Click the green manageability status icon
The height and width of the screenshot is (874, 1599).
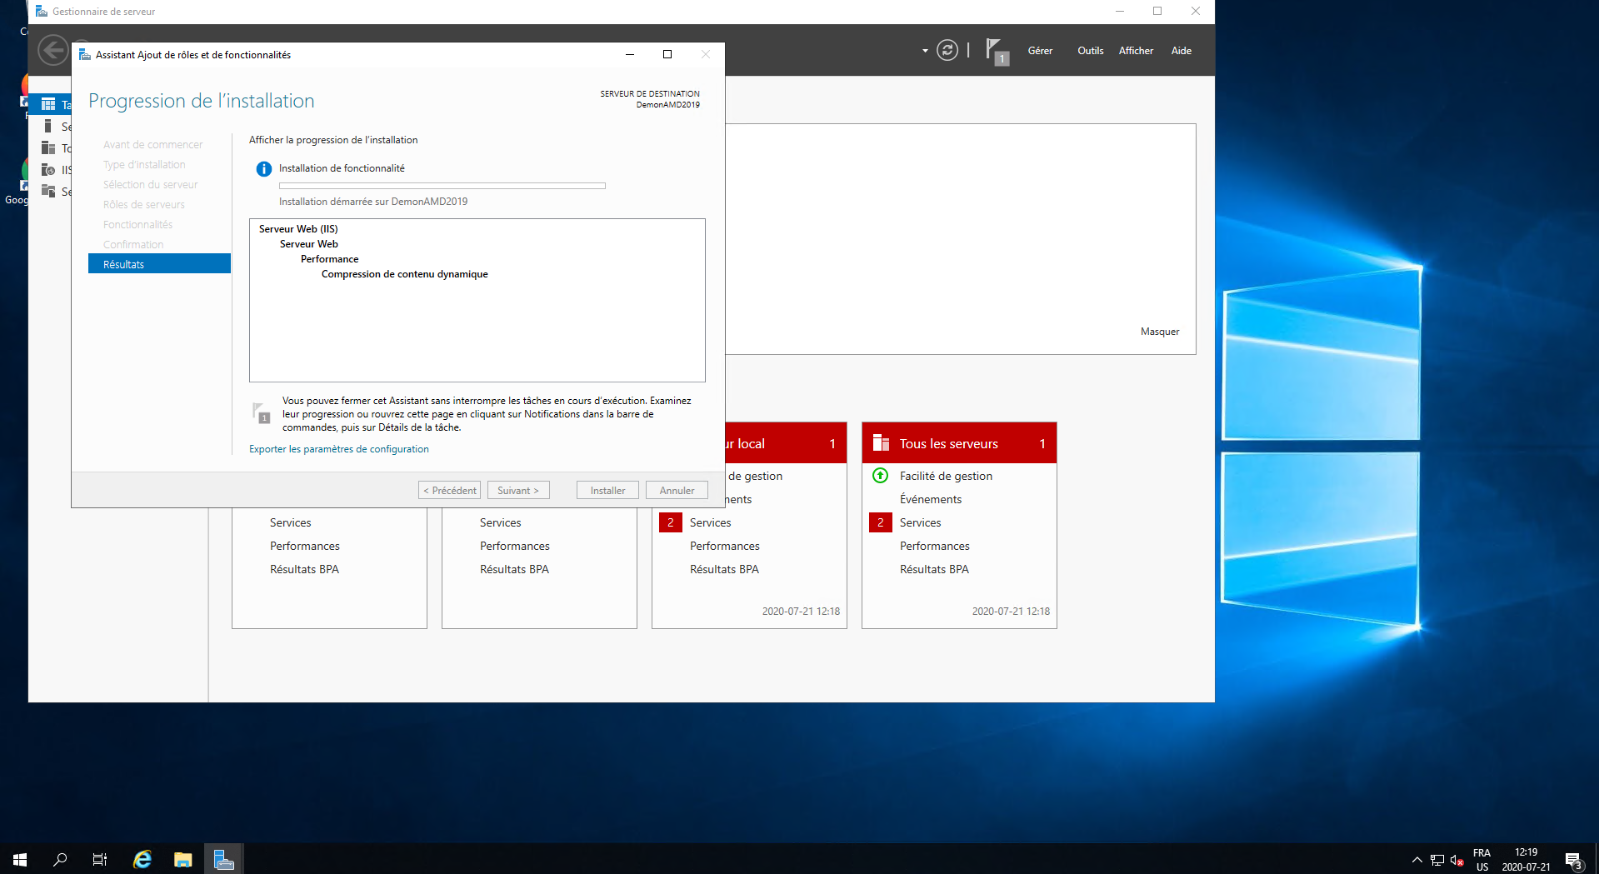click(880, 476)
